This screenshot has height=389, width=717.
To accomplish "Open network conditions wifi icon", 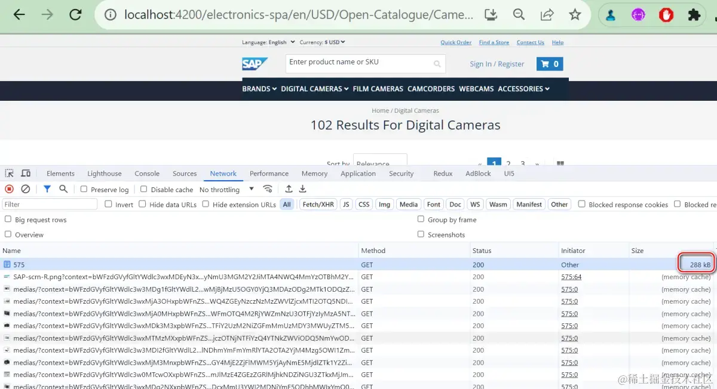I will (x=268, y=189).
